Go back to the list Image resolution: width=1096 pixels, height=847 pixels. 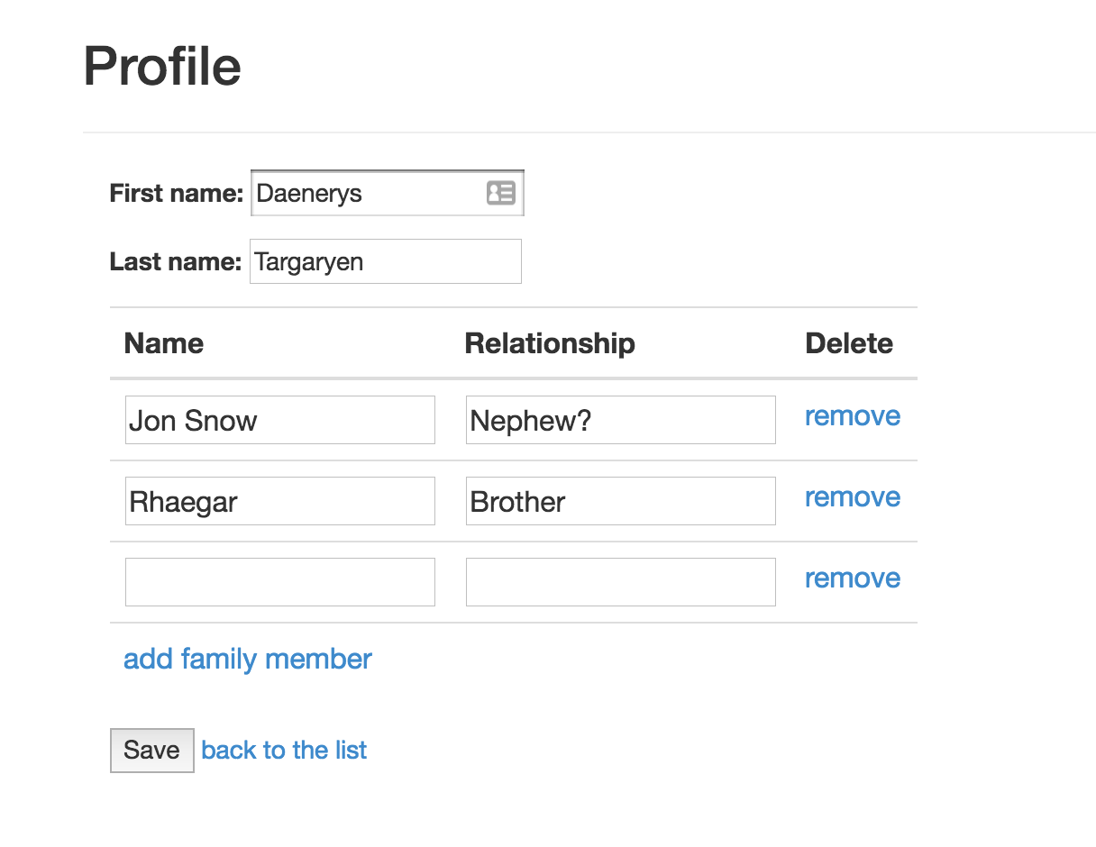coord(284,751)
